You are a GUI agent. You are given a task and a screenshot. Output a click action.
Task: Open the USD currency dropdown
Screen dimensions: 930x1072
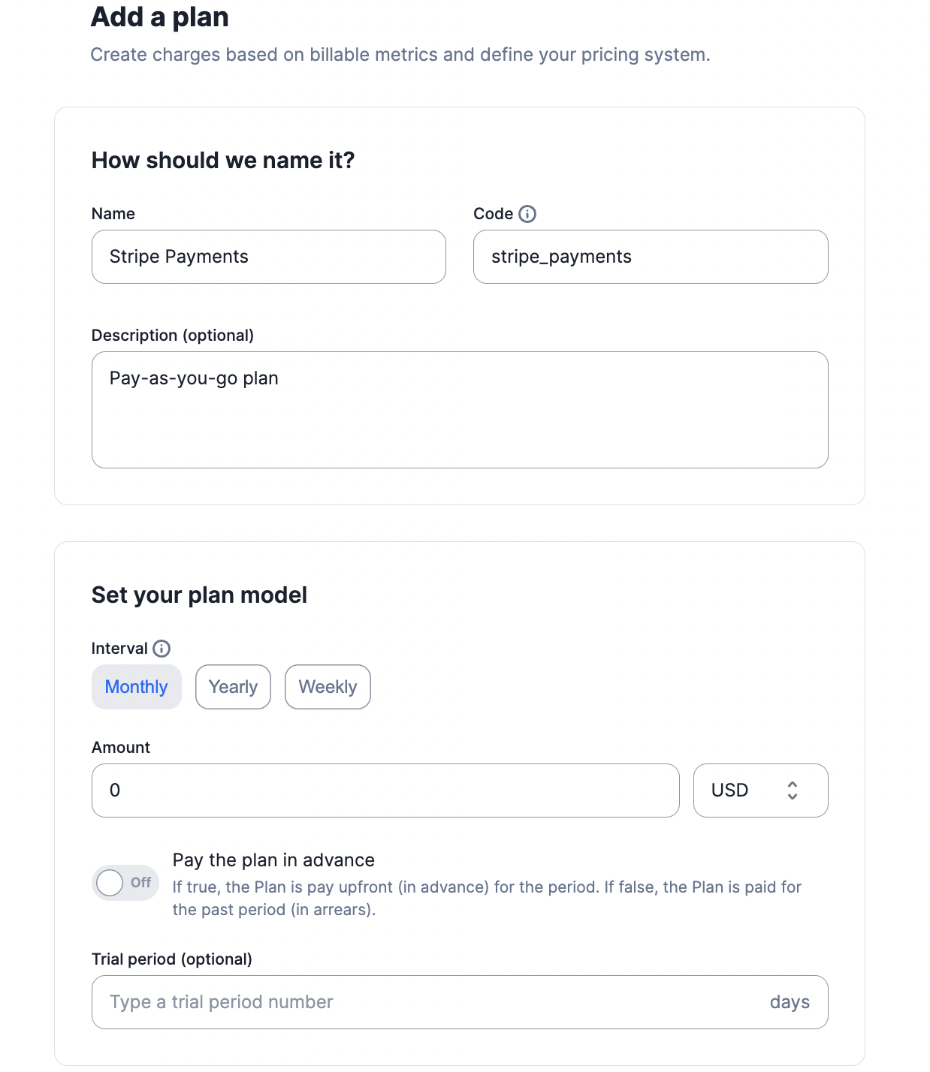click(760, 790)
